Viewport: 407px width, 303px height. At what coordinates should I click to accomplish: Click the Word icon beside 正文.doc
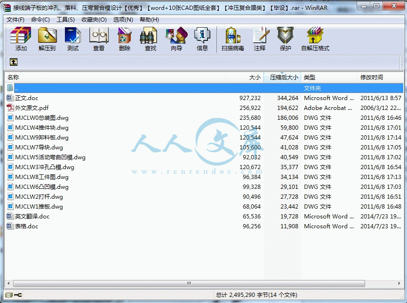[10, 98]
